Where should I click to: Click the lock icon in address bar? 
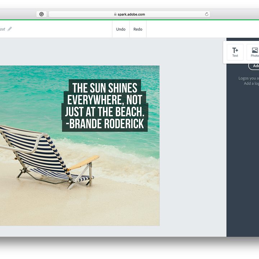pos(115,14)
